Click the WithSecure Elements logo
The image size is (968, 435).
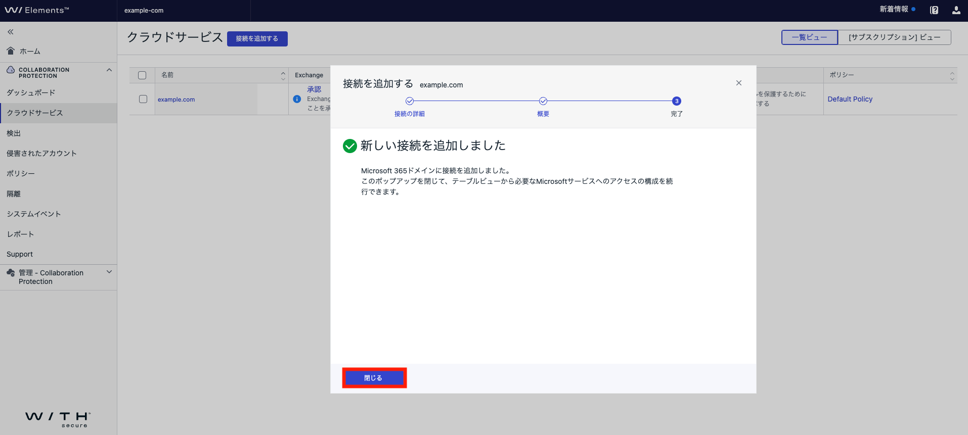(37, 10)
